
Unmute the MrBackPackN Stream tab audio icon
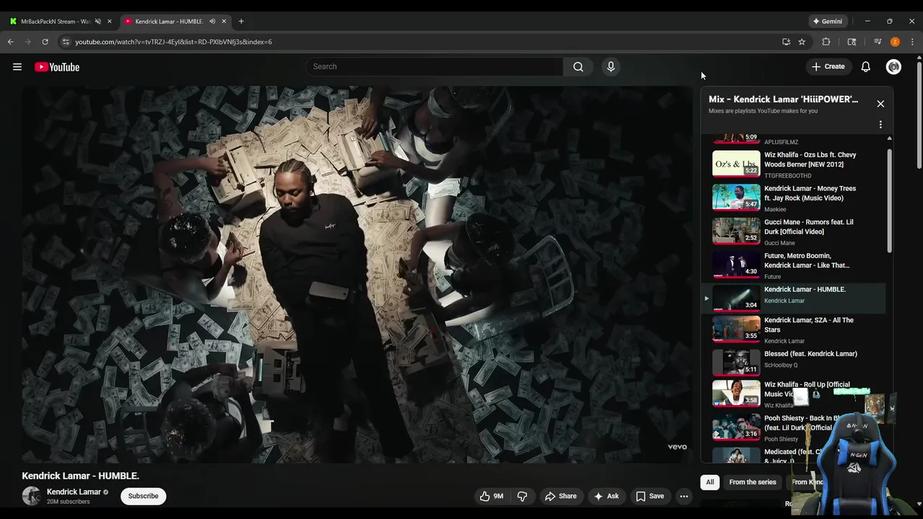pos(98,22)
